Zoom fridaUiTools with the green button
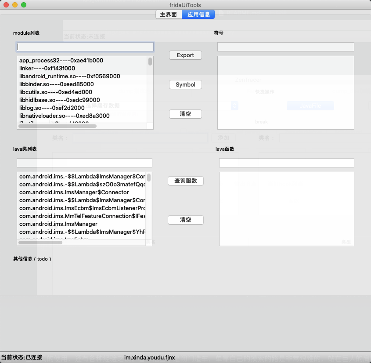 click(x=24, y=5)
